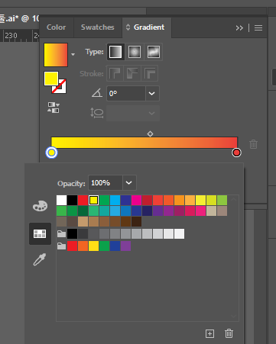Apply gradient within stroke option
The image size is (276, 344).
point(115,73)
